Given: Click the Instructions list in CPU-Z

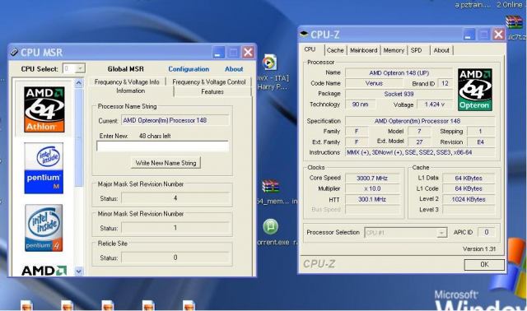Looking at the screenshot, I should point(420,152).
